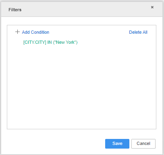Cancel the Filters dialog
Screen dimensions: 164x155
click(143, 144)
